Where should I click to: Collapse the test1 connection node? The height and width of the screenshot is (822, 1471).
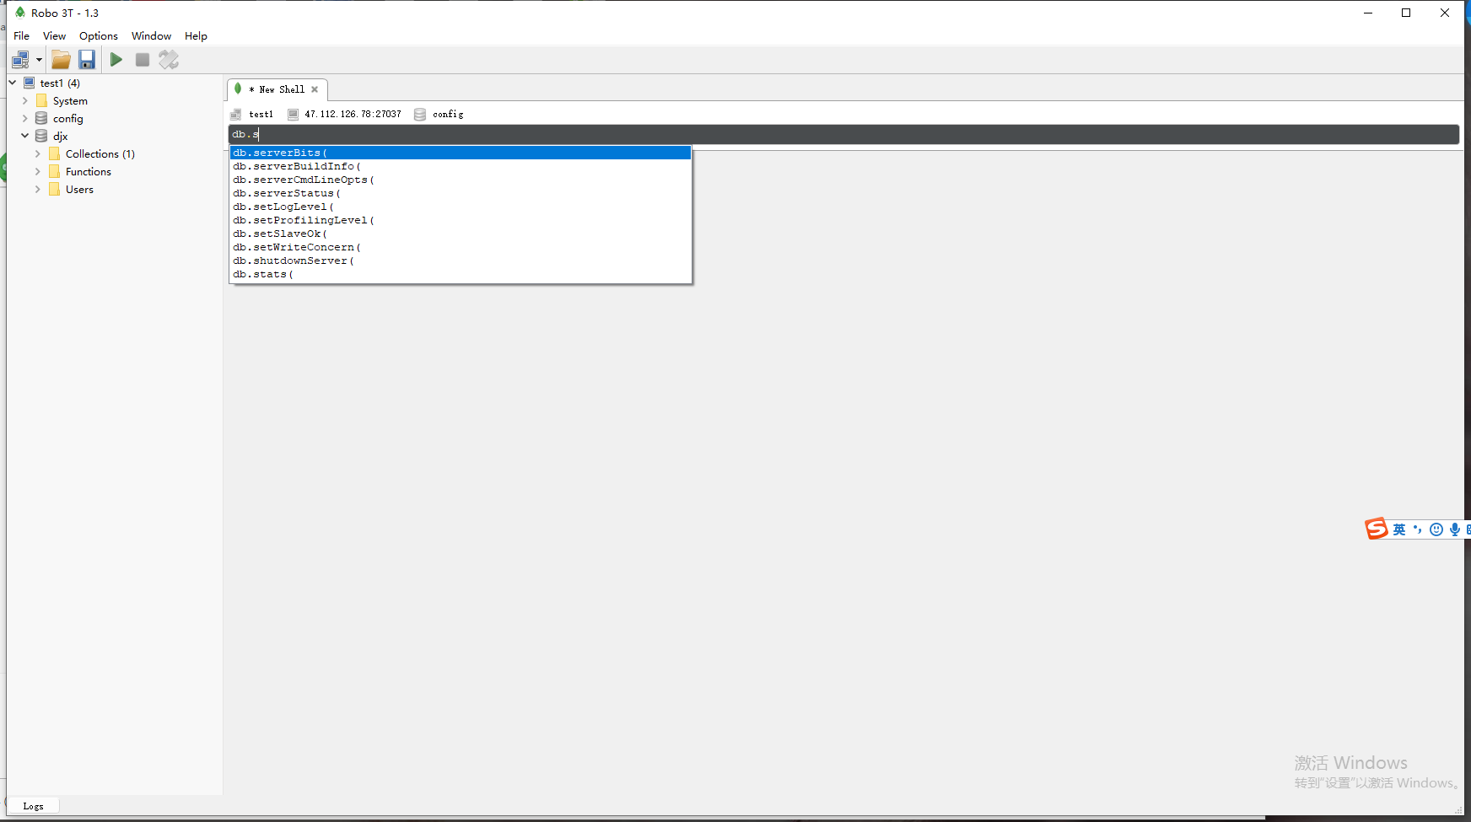(x=13, y=83)
